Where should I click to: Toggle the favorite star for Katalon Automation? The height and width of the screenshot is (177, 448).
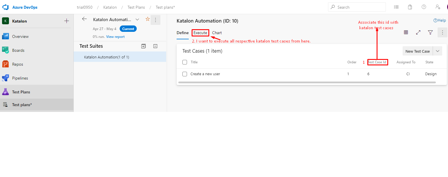(147, 19)
